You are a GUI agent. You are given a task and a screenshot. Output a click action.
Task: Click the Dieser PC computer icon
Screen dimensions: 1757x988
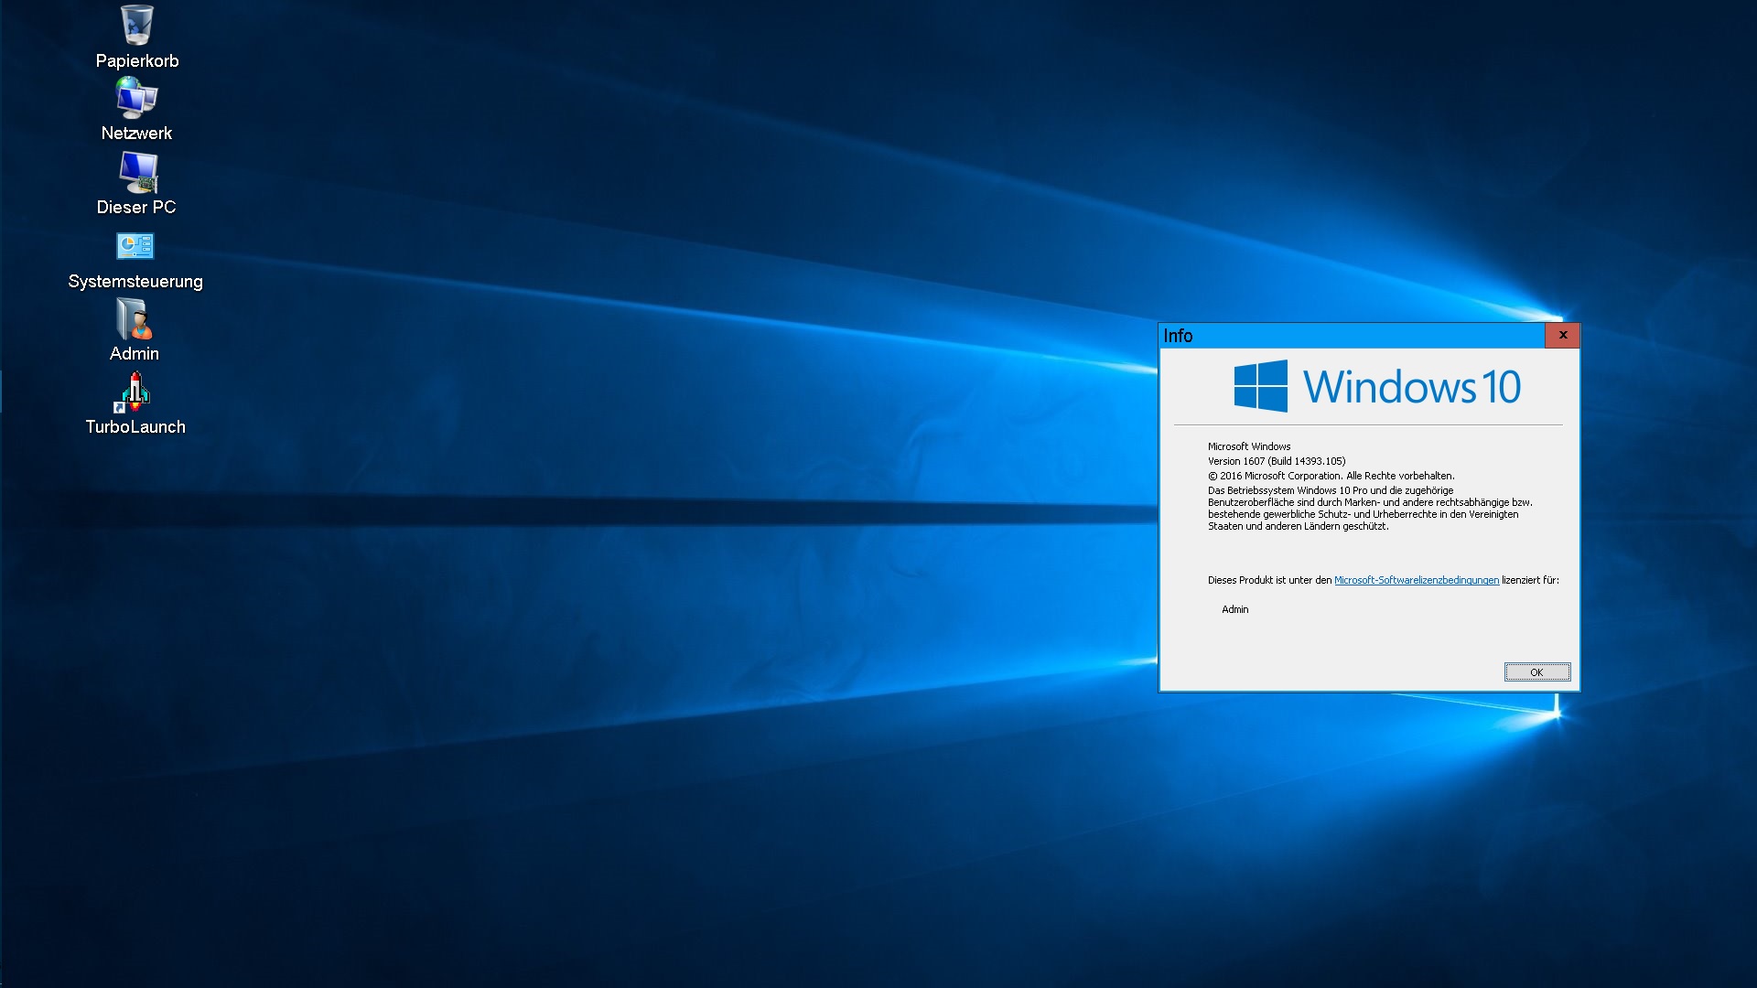point(137,172)
